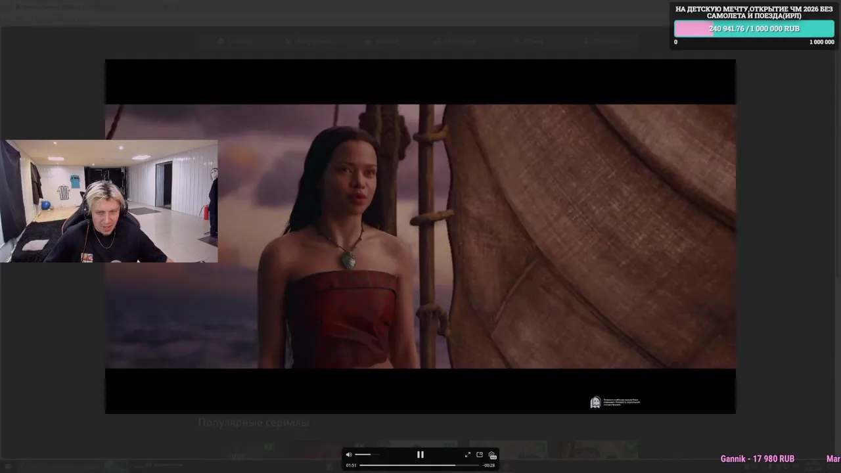Click the donation goal progress bar
Image resolution: width=841 pixels, height=473 pixels.
tap(754, 29)
